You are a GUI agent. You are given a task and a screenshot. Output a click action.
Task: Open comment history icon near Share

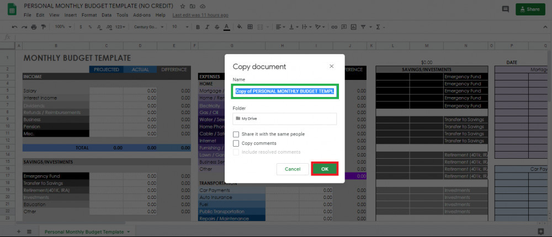coord(505,9)
